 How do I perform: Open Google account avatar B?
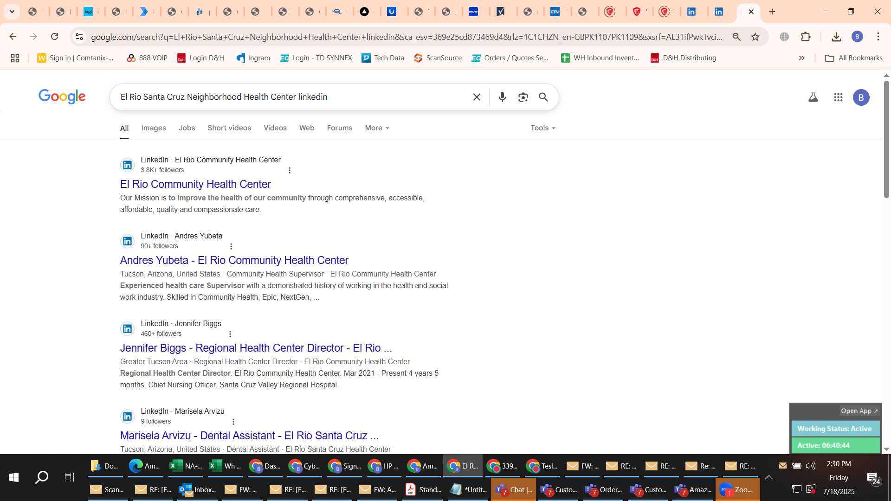(861, 97)
